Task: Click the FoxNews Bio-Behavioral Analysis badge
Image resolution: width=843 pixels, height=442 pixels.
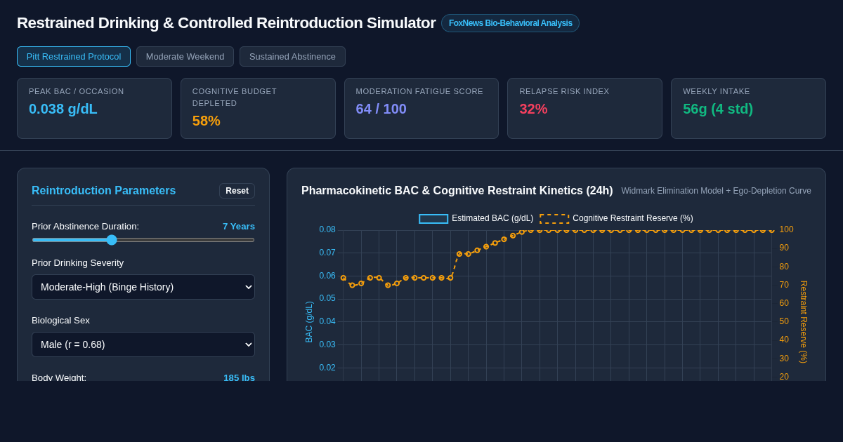Action: coord(510,23)
